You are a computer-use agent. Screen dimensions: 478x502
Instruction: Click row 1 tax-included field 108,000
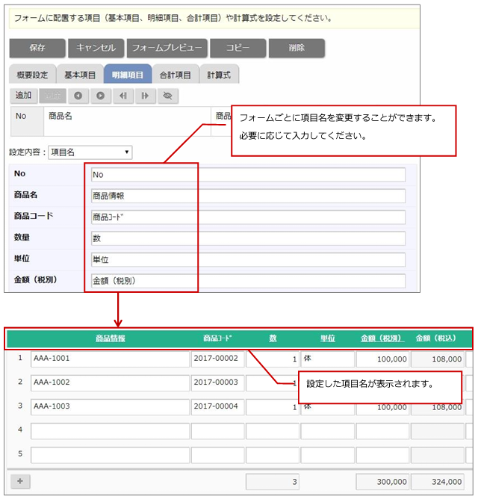point(438,359)
